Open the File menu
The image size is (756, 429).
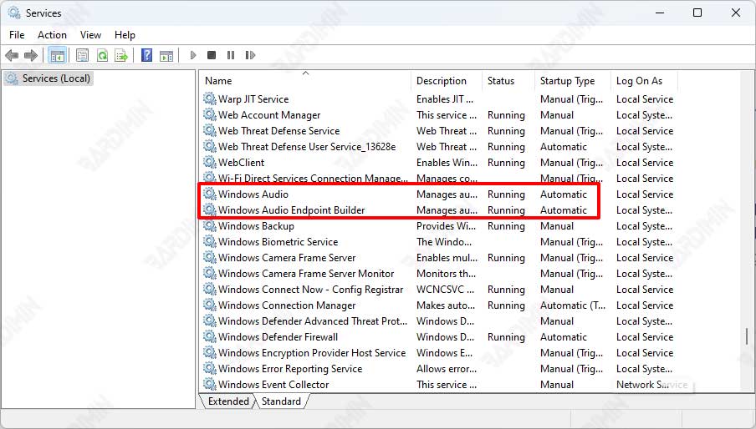tap(17, 34)
